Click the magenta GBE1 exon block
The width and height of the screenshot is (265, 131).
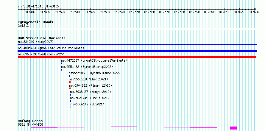[233, 128]
